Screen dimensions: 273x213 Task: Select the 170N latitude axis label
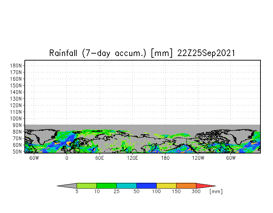click(16, 72)
